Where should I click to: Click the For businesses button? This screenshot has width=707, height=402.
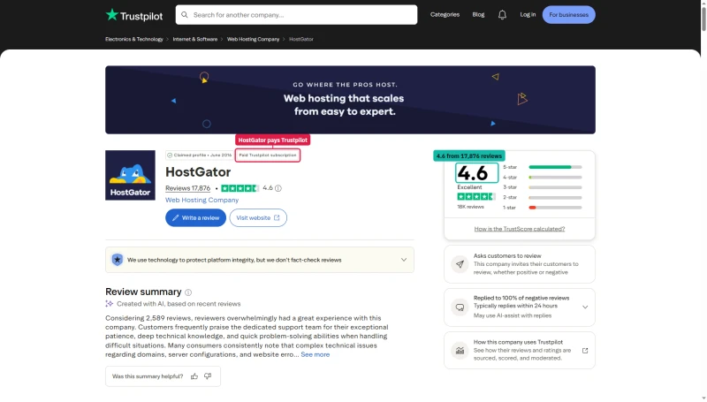pos(568,15)
